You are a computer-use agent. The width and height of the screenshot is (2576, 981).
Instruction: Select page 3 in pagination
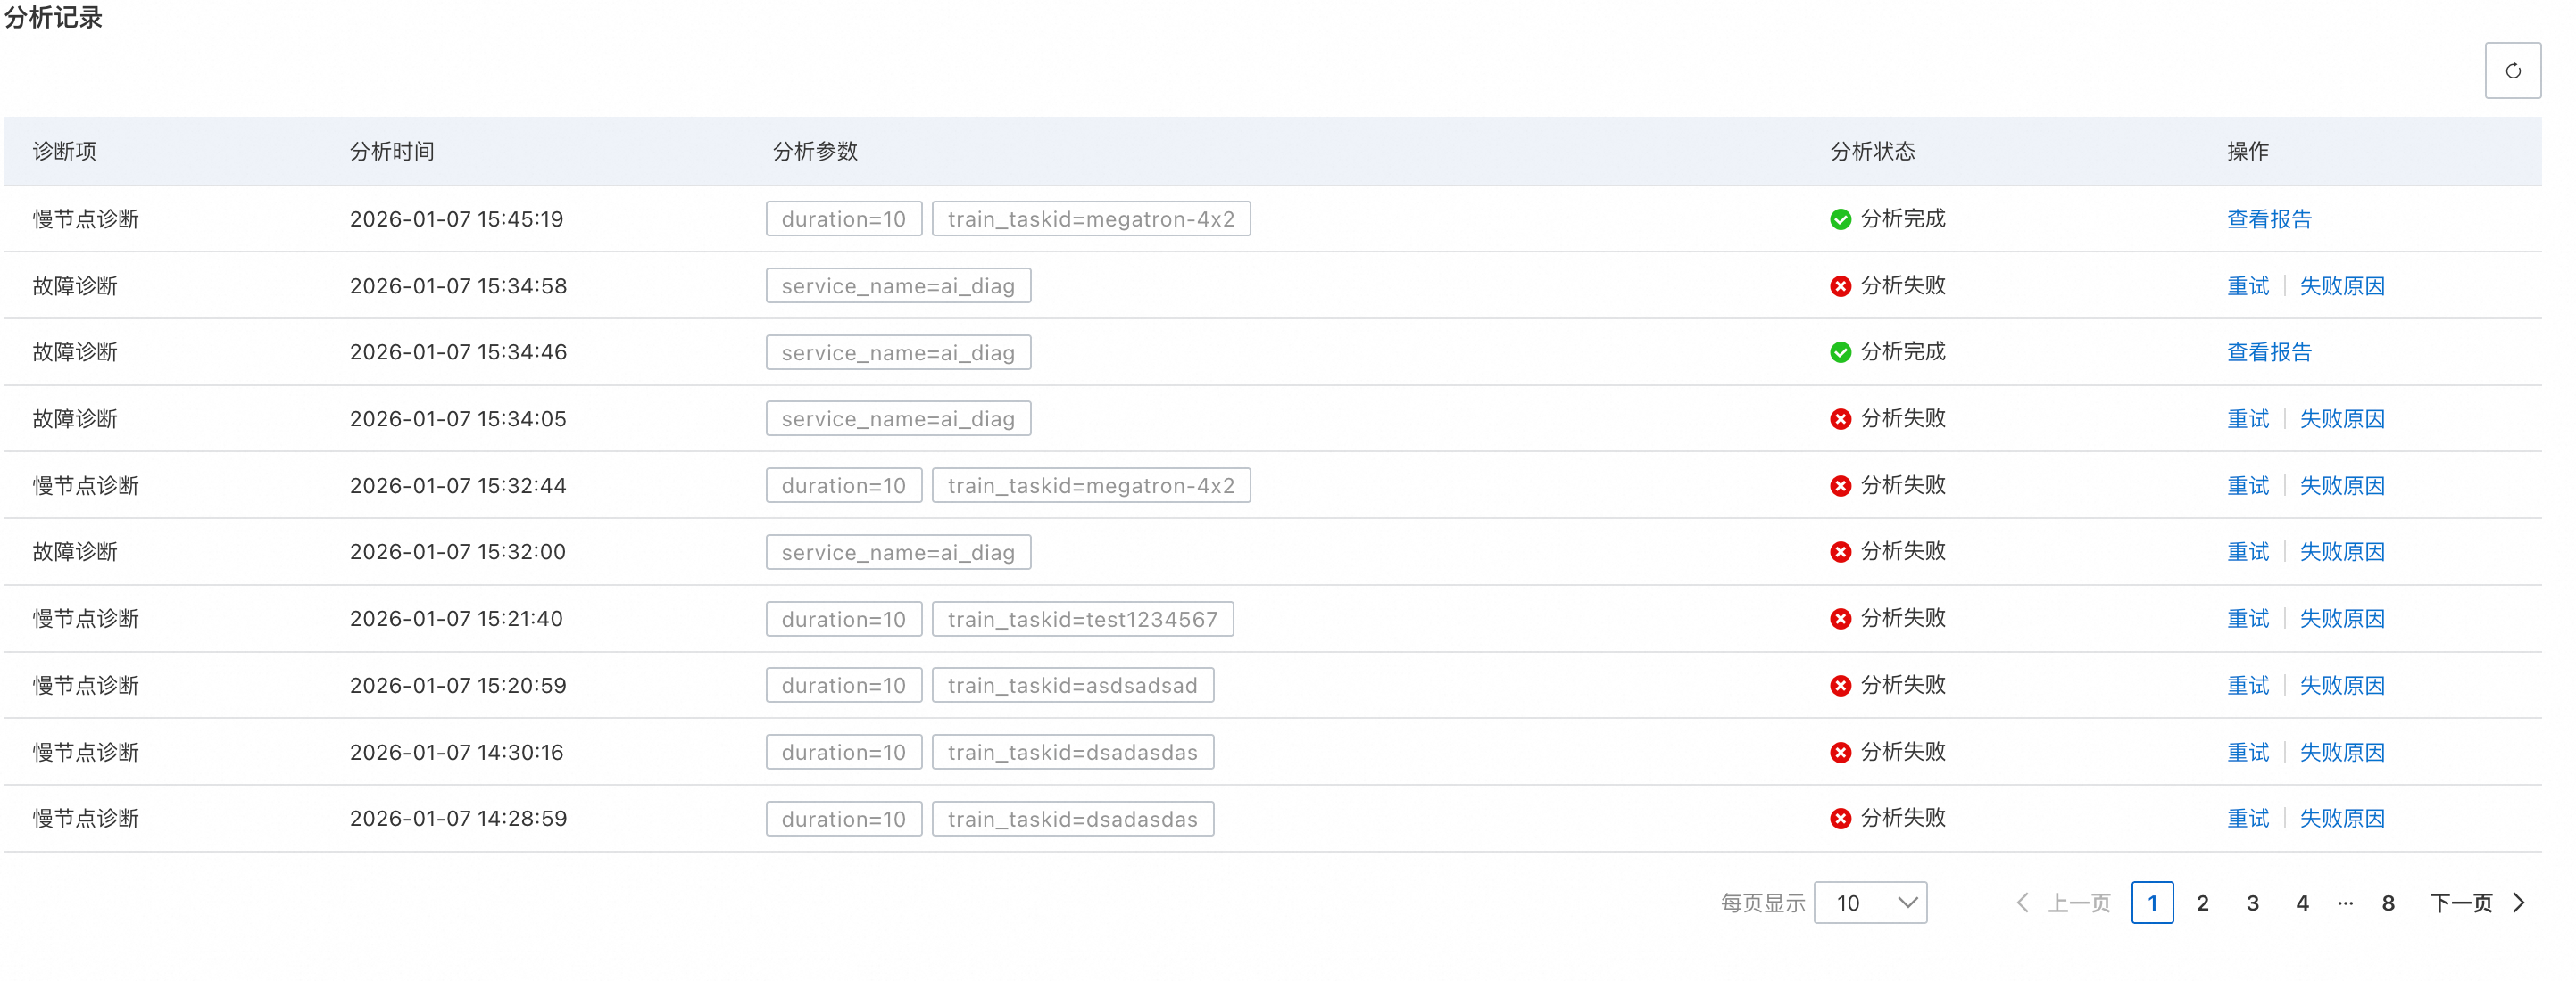tap(2252, 903)
